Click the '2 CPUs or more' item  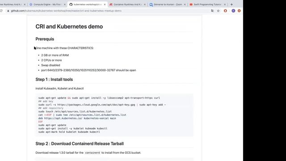click(51, 60)
